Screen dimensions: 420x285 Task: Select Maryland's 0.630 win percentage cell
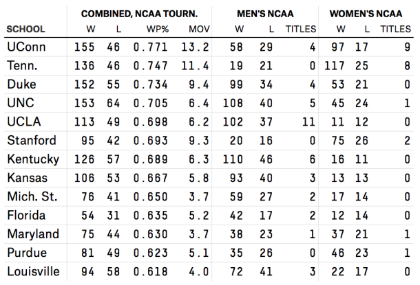[x=150, y=234]
